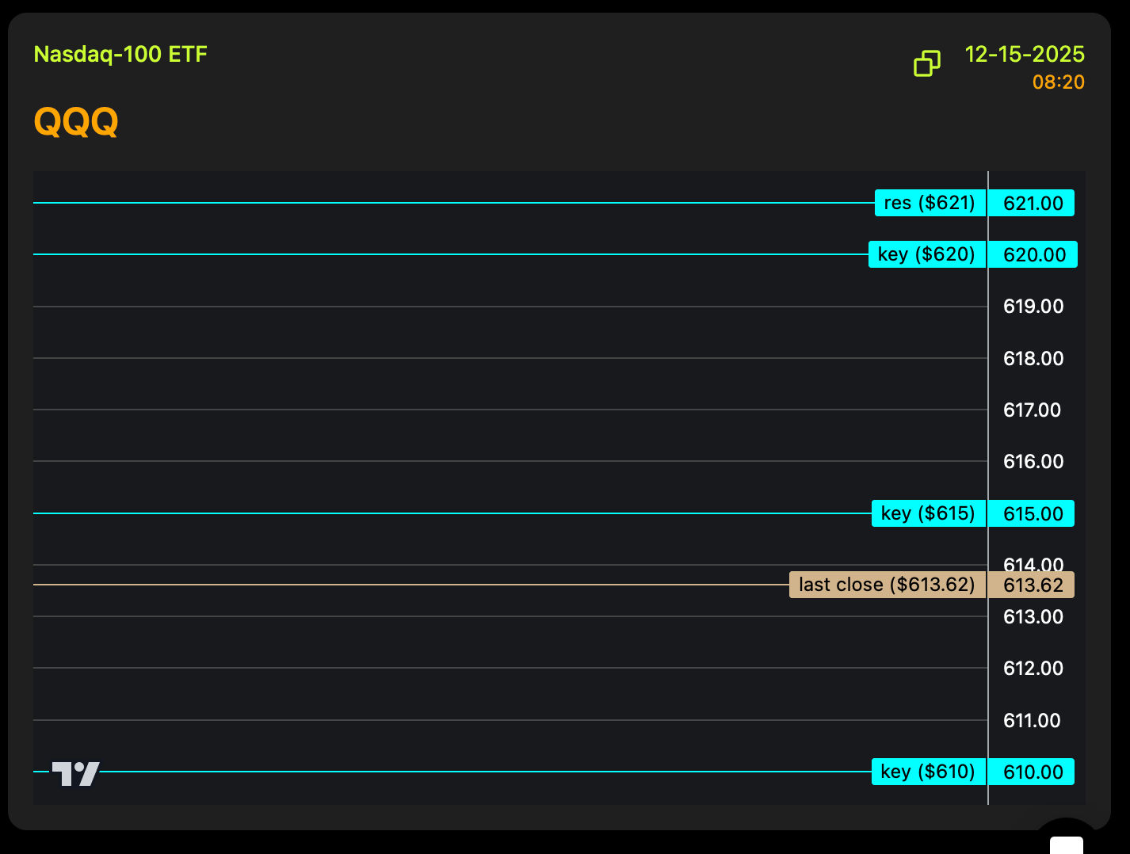1130x854 pixels.
Task: Click the white button at bottom right
Action: click(1066, 844)
